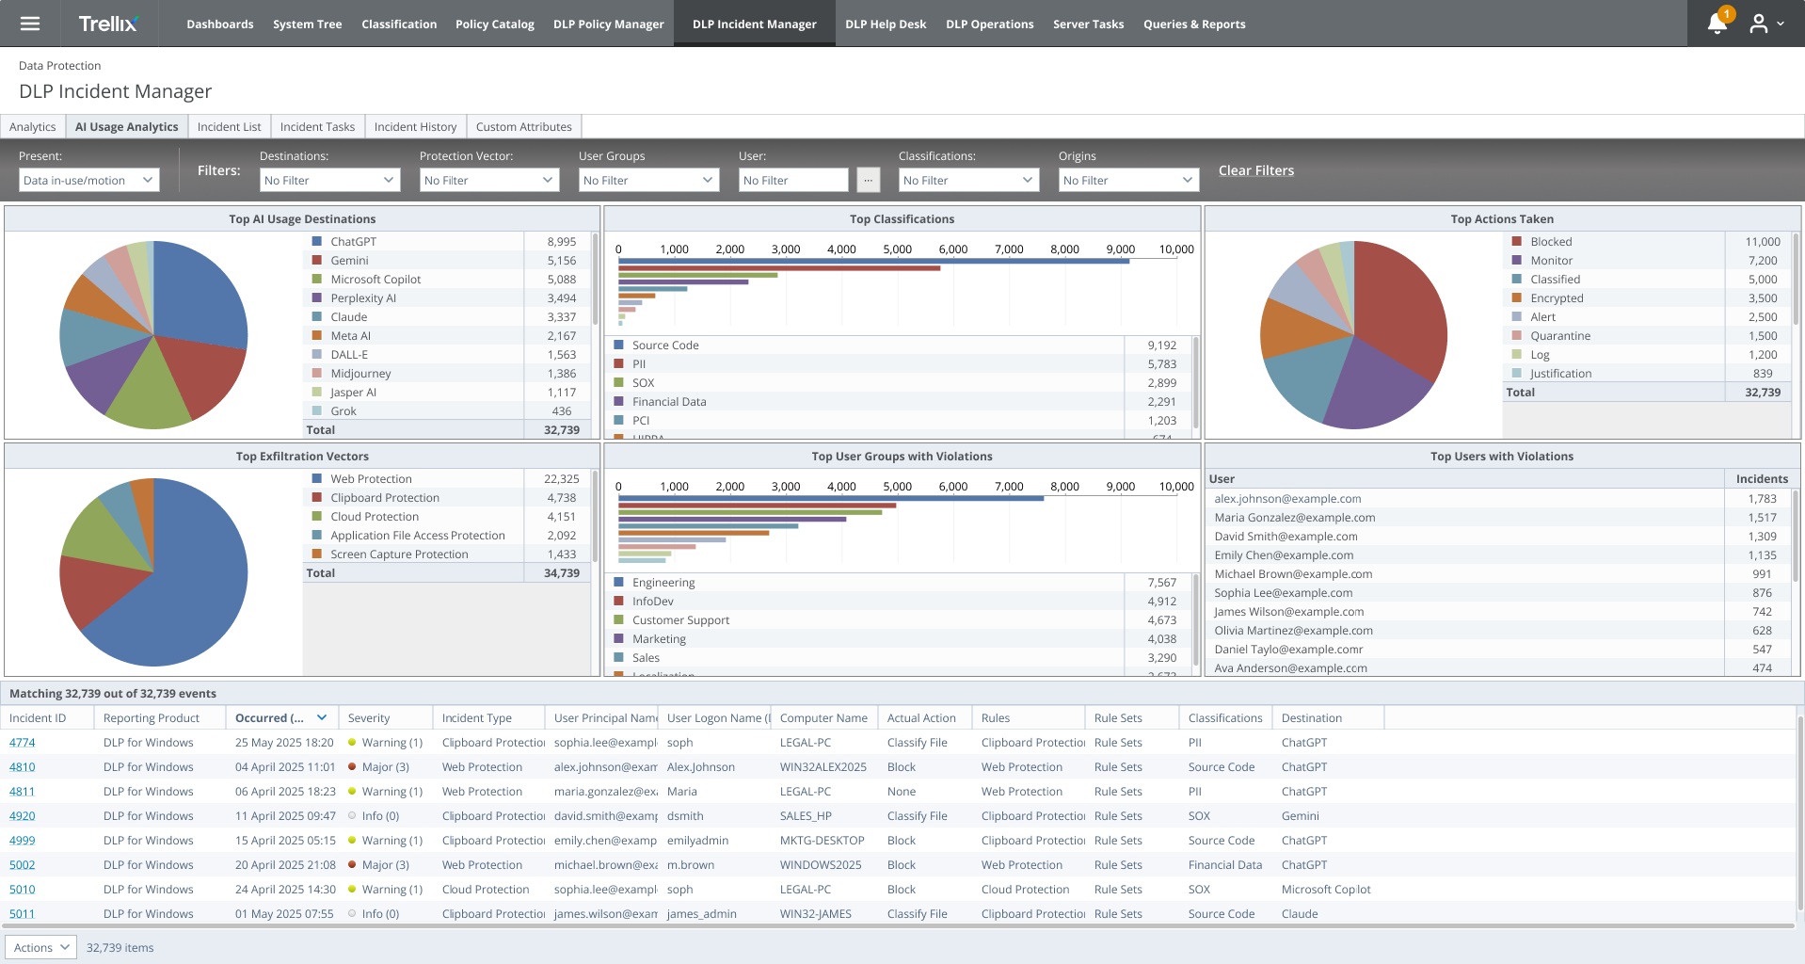This screenshot has width=1805, height=964.
Task: Open incident 4810
Action: coord(23,767)
